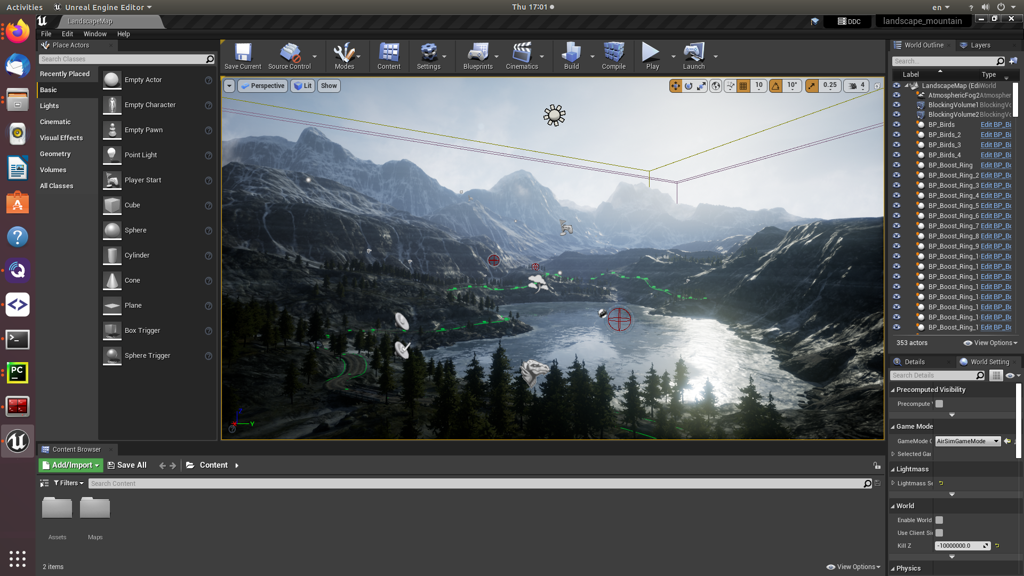The width and height of the screenshot is (1024, 576).
Task: Select the Player Start actor entry
Action: 157,180
